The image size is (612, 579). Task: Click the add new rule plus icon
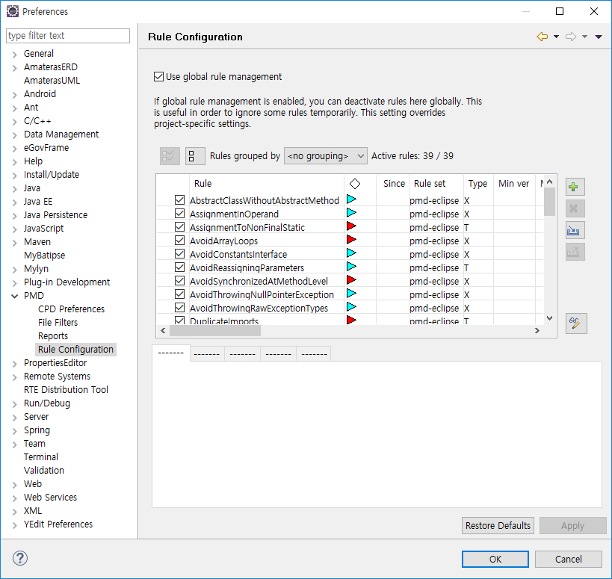(575, 188)
